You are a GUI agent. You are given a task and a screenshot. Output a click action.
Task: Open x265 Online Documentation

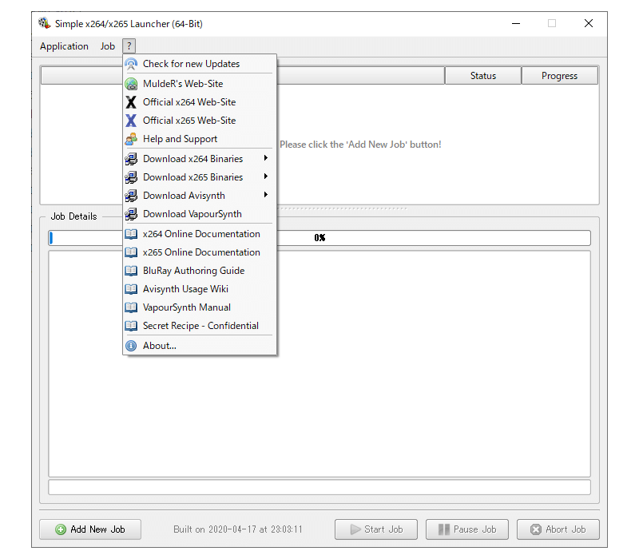(x=200, y=252)
